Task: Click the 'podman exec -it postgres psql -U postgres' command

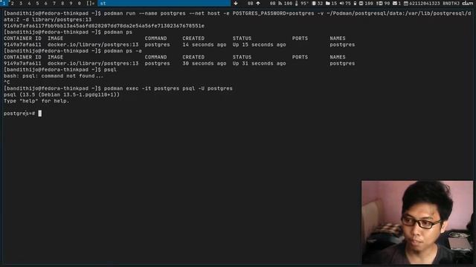Action: [168, 88]
